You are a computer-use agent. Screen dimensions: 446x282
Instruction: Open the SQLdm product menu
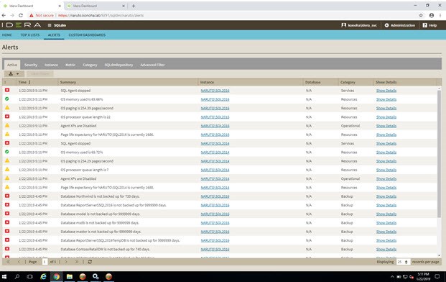[x=57, y=25]
